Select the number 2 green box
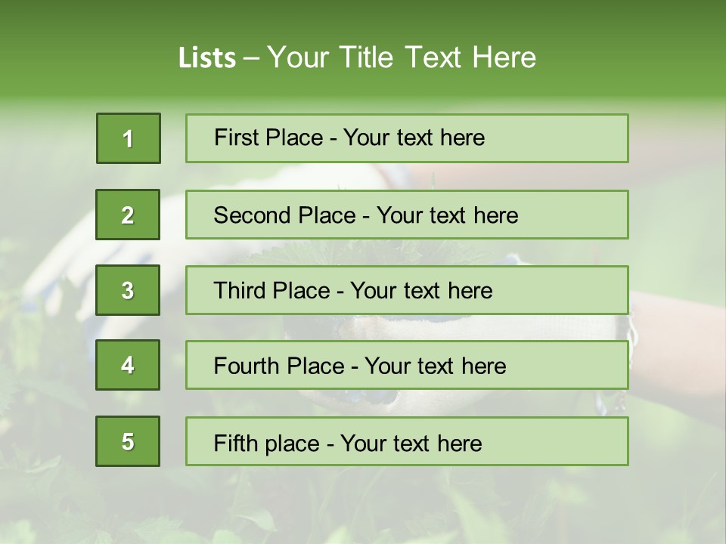This screenshot has width=726, height=544. (128, 215)
